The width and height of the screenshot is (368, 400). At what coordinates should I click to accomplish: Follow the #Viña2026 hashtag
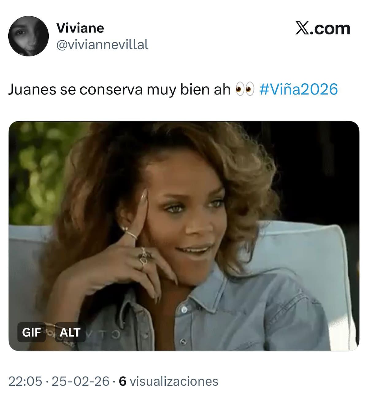pyautogui.click(x=299, y=89)
